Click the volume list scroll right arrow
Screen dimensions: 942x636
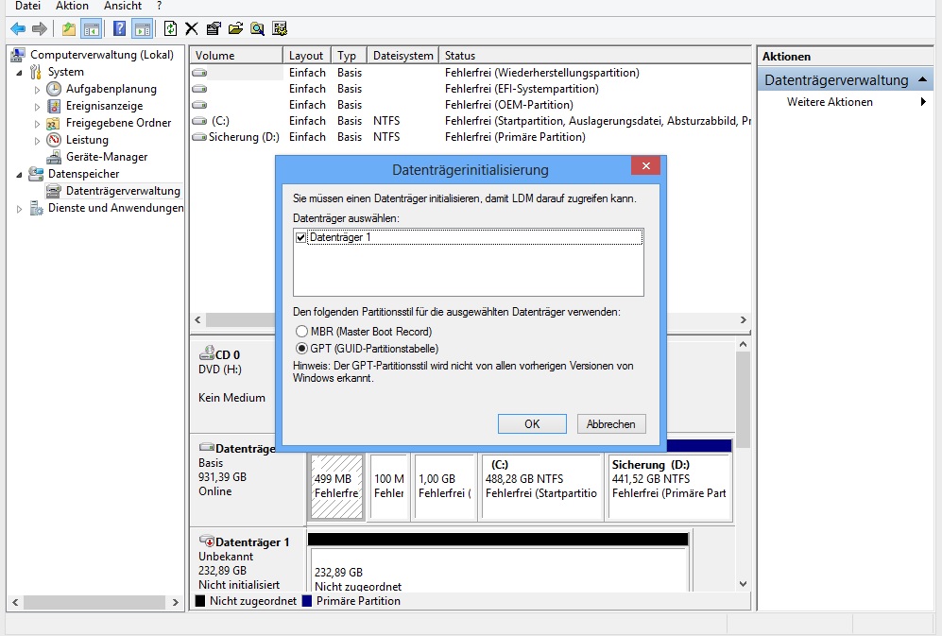(744, 319)
